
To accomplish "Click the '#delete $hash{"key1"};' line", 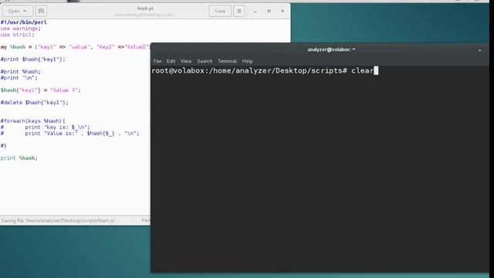I will point(34,103).
